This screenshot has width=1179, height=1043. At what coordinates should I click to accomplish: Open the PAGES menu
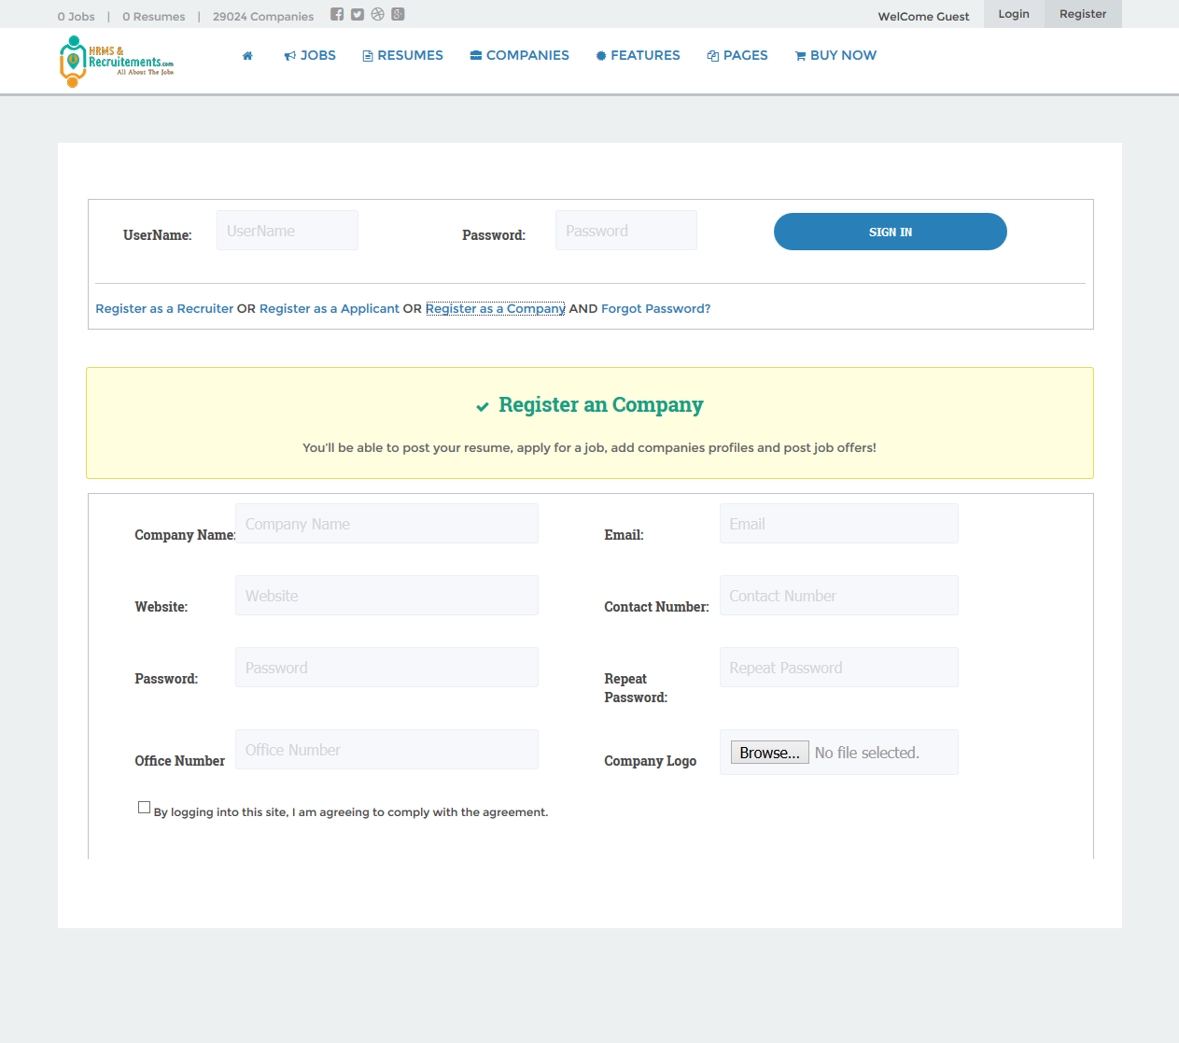pos(737,55)
